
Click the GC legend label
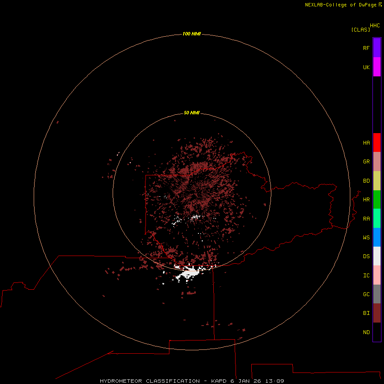[x=366, y=294]
